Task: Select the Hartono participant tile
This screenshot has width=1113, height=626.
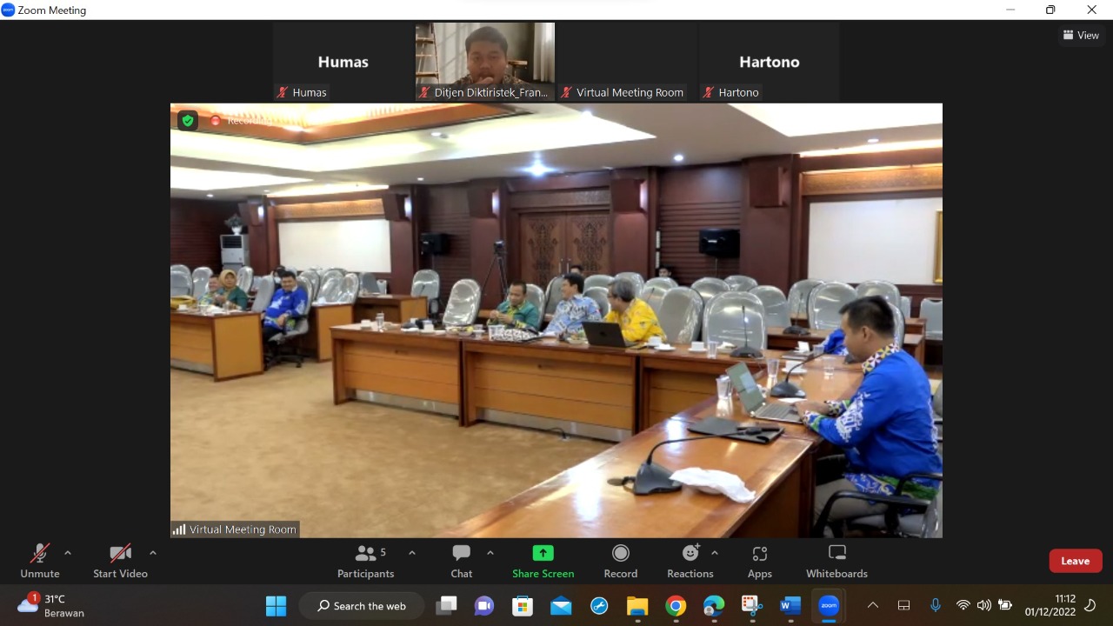Action: (769, 62)
